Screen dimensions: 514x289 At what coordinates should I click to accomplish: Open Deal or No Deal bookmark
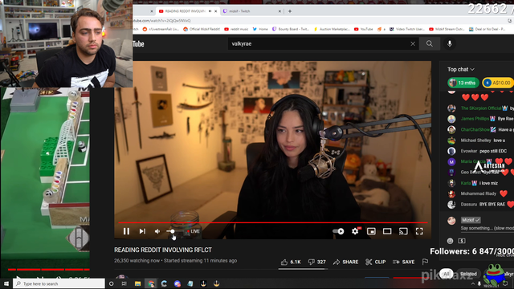click(x=487, y=29)
